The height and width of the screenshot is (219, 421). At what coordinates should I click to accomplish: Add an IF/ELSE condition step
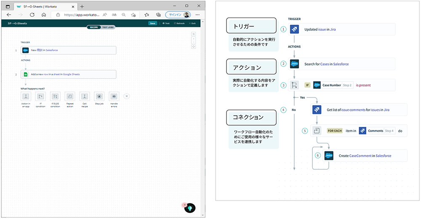pos(55,96)
